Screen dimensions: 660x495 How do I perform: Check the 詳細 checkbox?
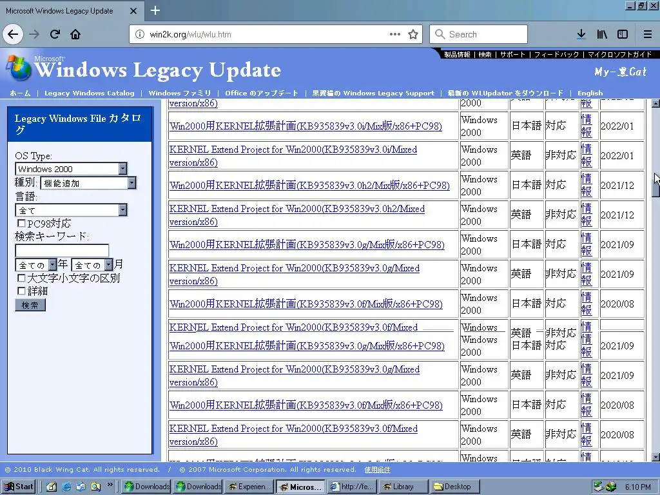coord(21,291)
